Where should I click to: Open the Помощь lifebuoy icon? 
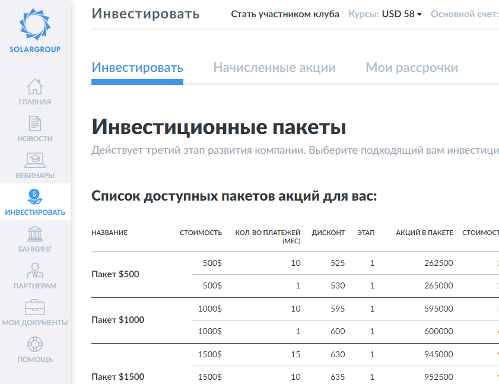tap(35, 344)
